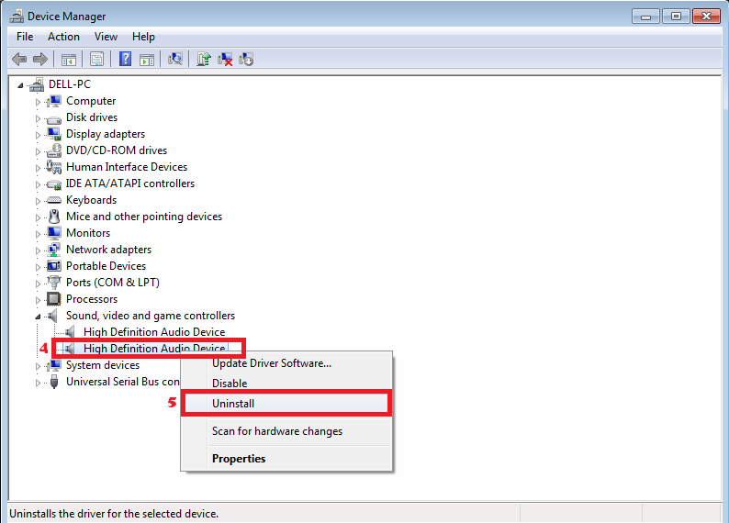Select Mice and other pointing devices label
729x523 pixels.
point(144,217)
